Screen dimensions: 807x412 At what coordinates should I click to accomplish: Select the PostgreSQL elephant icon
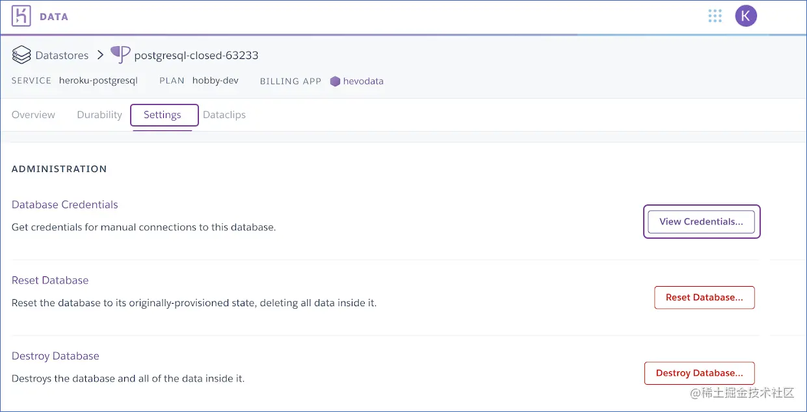[x=120, y=55]
